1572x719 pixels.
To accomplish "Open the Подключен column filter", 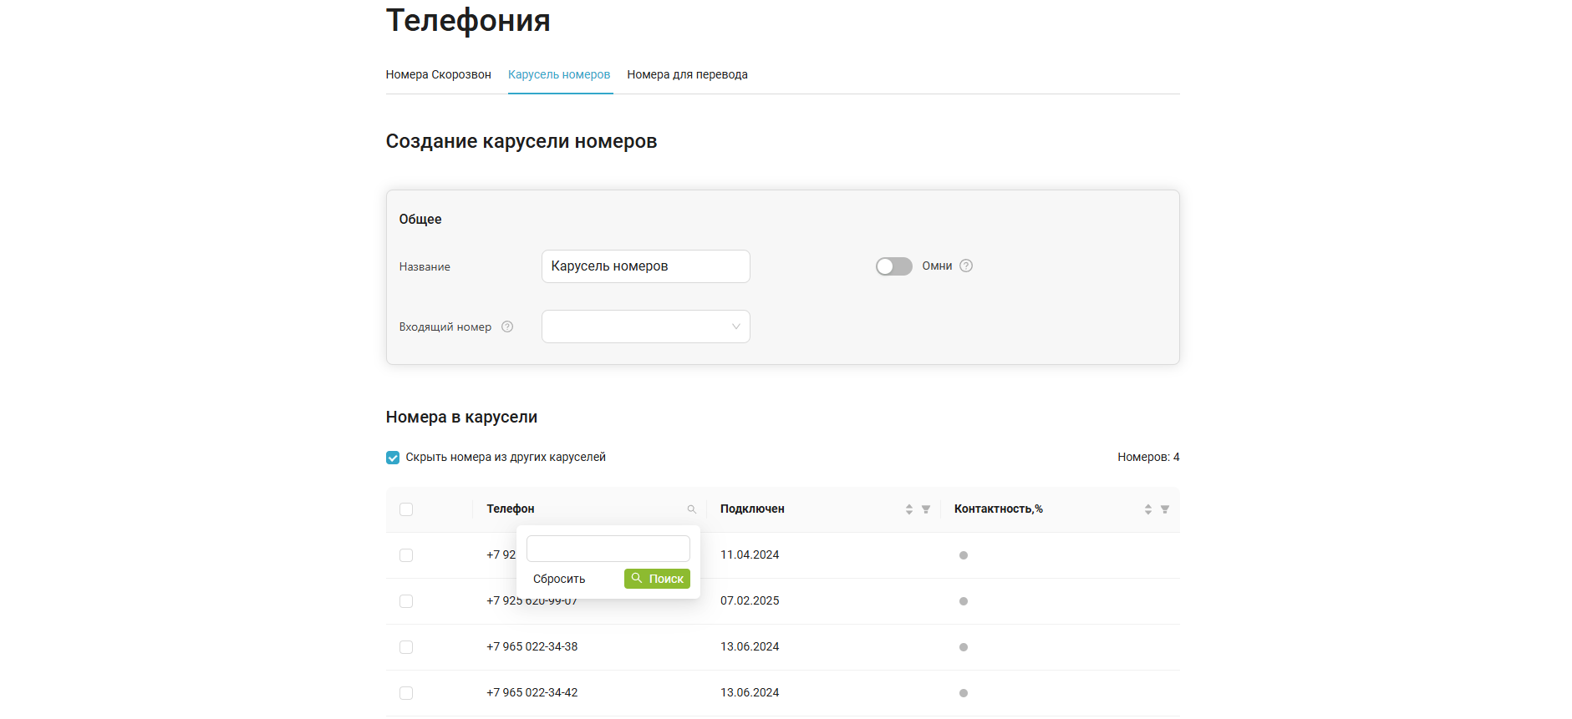I will tap(926, 509).
